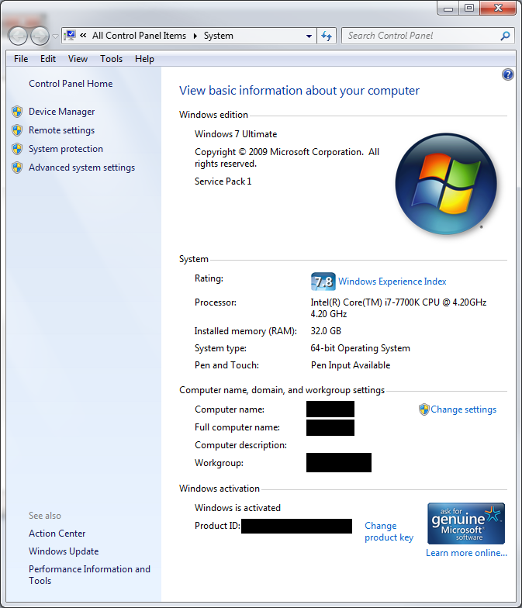Open Windows Update link

tap(64, 551)
